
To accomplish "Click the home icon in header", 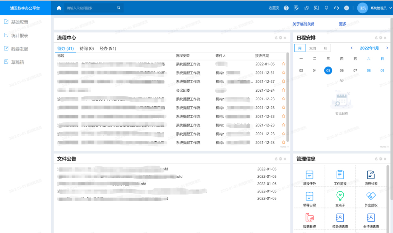I will (59, 8).
